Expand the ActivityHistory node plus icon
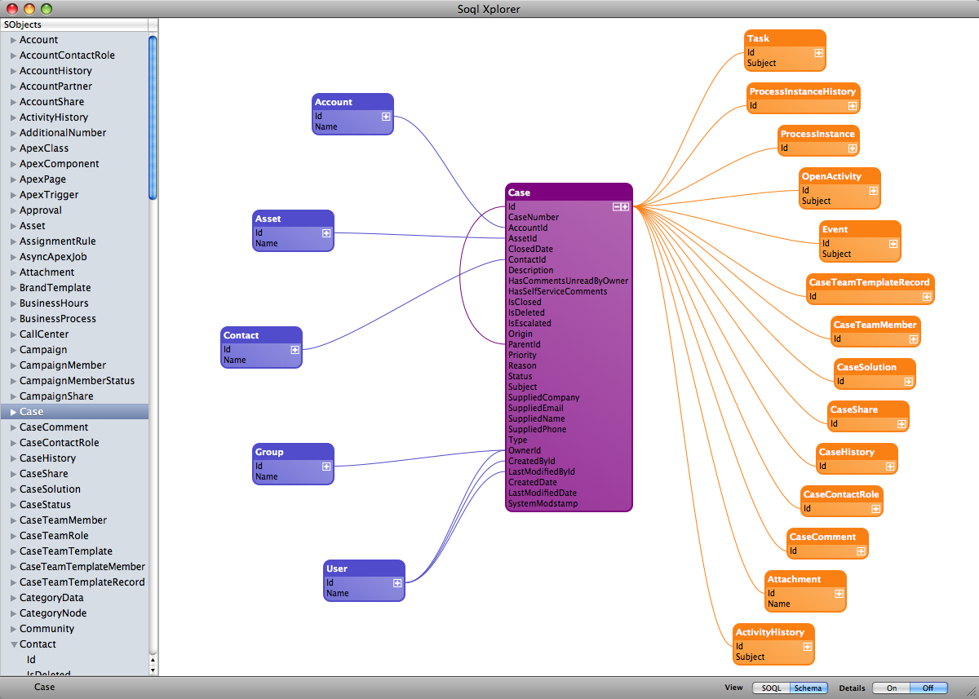Image resolution: width=979 pixels, height=699 pixels. coord(807,647)
